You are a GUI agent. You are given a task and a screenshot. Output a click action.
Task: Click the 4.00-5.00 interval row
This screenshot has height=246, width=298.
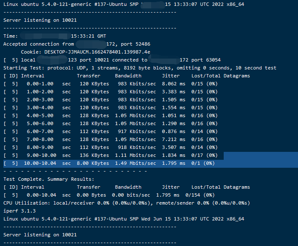110,115
